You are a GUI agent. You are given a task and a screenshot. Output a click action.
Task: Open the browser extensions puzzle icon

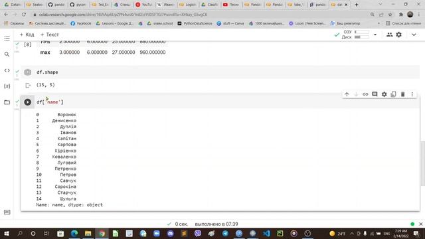(x=401, y=15)
